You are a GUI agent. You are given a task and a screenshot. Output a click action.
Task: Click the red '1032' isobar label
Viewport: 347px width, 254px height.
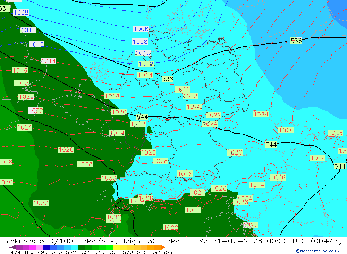pos(41,203)
